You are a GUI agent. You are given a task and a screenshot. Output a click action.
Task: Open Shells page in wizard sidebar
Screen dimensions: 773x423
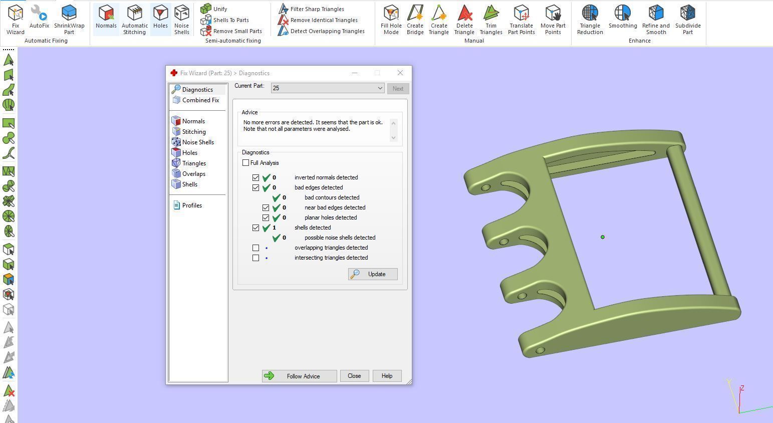click(189, 184)
